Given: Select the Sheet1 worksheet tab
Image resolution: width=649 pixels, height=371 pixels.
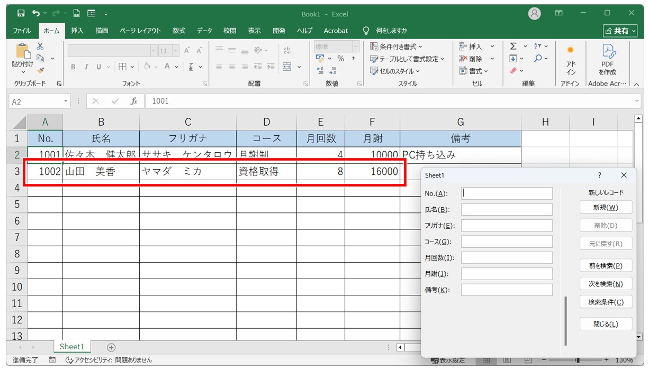Looking at the screenshot, I should tap(71, 347).
